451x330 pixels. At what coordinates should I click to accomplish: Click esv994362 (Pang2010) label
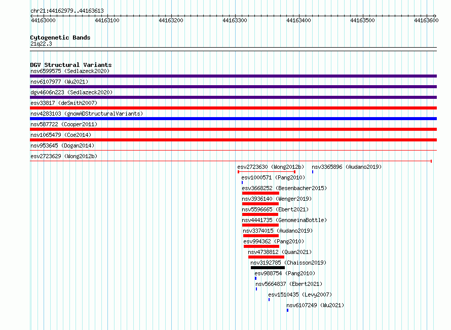274,241
